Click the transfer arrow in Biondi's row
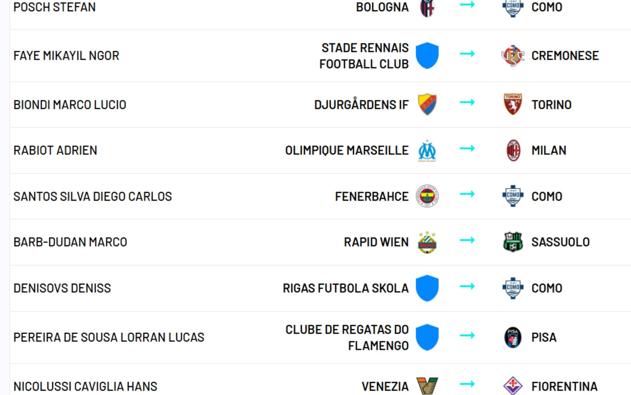This screenshot has width=631, height=395. point(467,103)
